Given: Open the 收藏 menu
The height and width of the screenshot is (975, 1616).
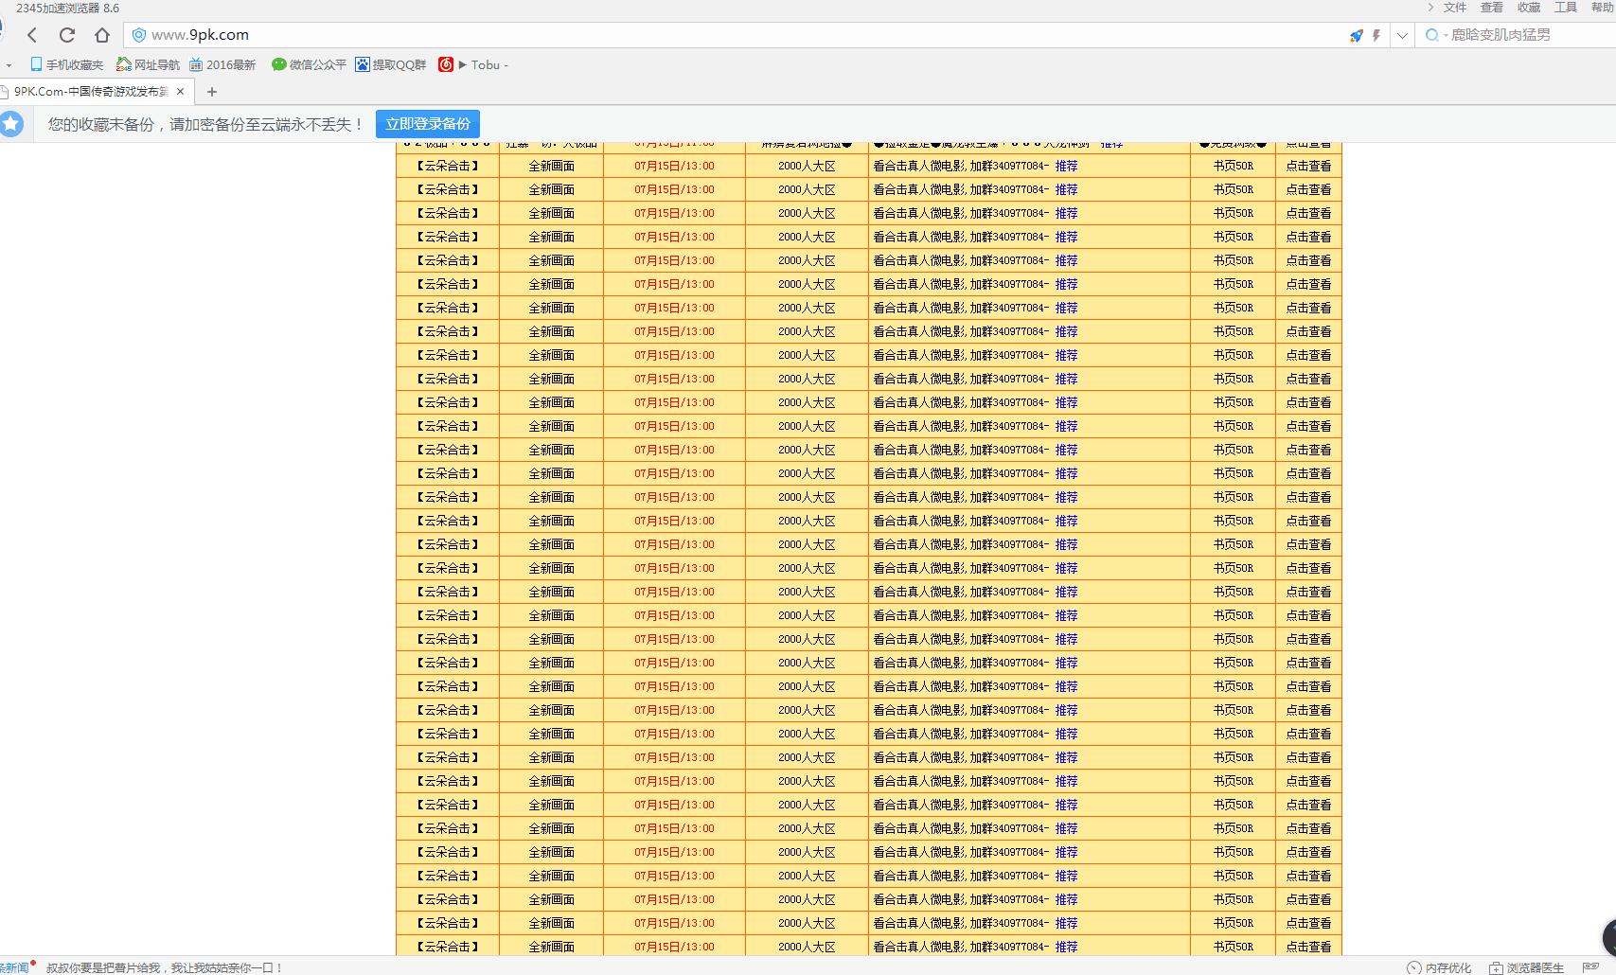Looking at the screenshot, I should click(x=1529, y=8).
